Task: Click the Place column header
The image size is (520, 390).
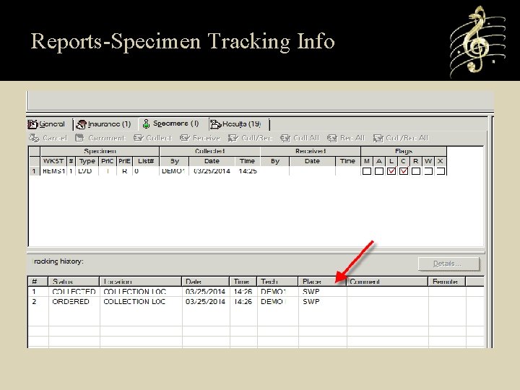Action: [x=322, y=282]
